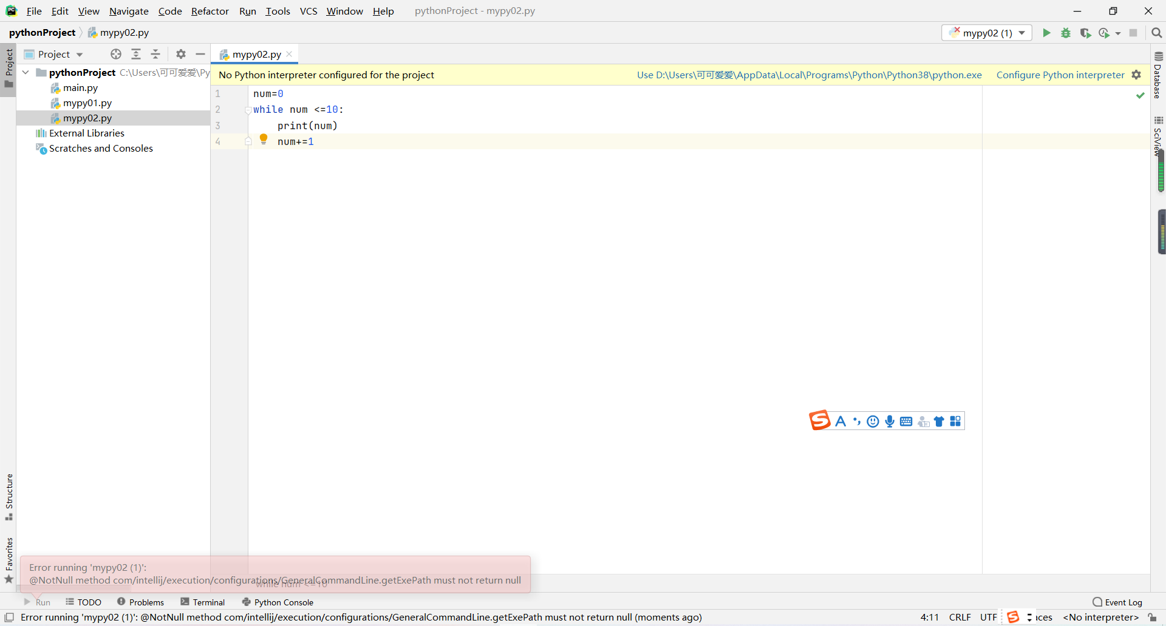Open Project panel options gear
The width and height of the screenshot is (1166, 626).
[181, 54]
